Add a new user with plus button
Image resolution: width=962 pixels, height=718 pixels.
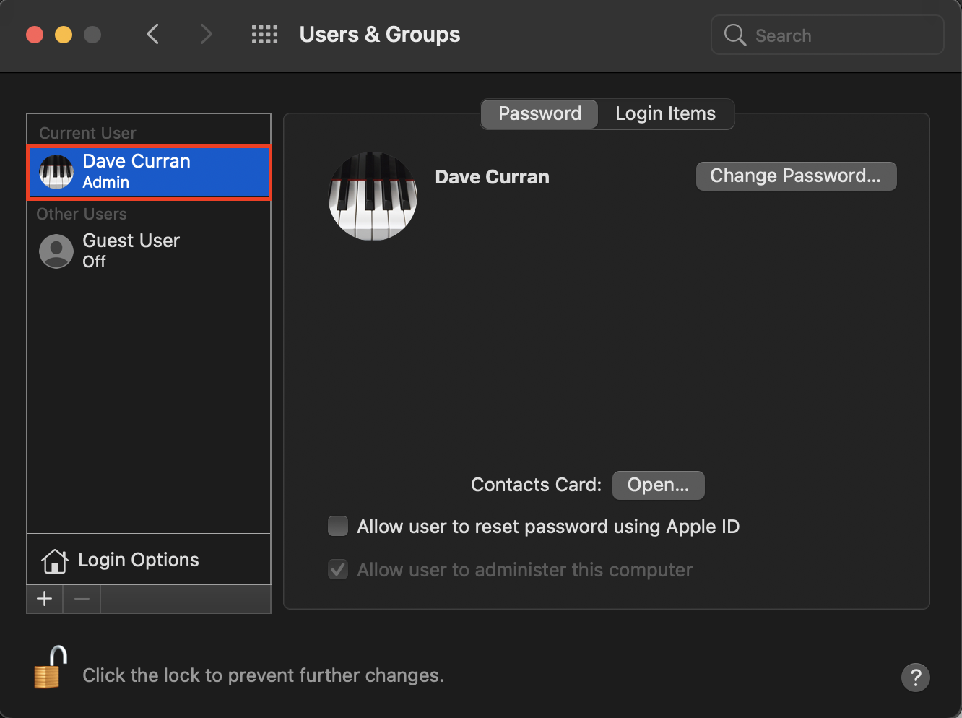[x=45, y=599]
